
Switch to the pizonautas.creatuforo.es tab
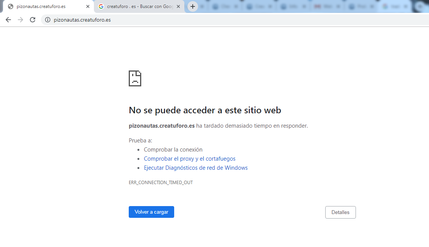tap(46, 6)
